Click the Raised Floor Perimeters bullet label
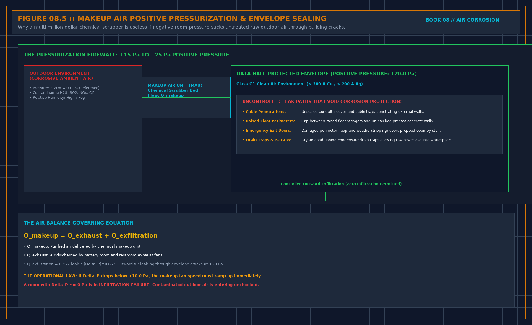This screenshot has width=532, height=325. coord(269,121)
